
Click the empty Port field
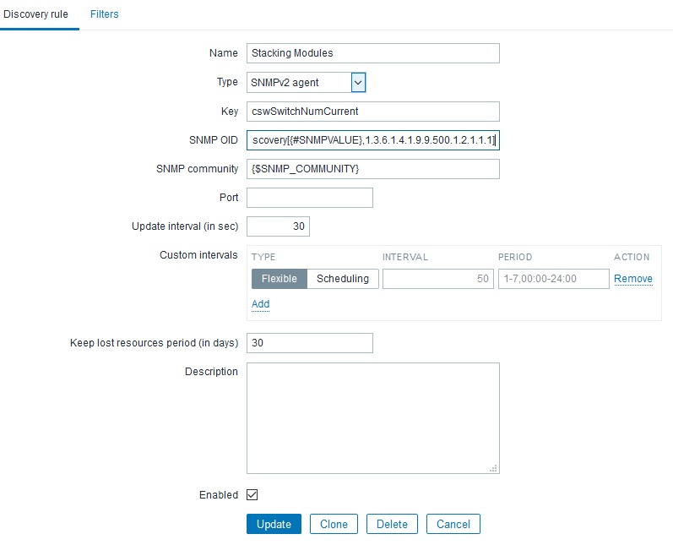pos(309,198)
